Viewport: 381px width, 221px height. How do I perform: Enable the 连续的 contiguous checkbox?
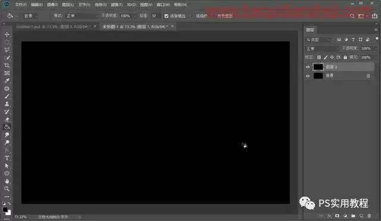pyautogui.click(x=192, y=16)
